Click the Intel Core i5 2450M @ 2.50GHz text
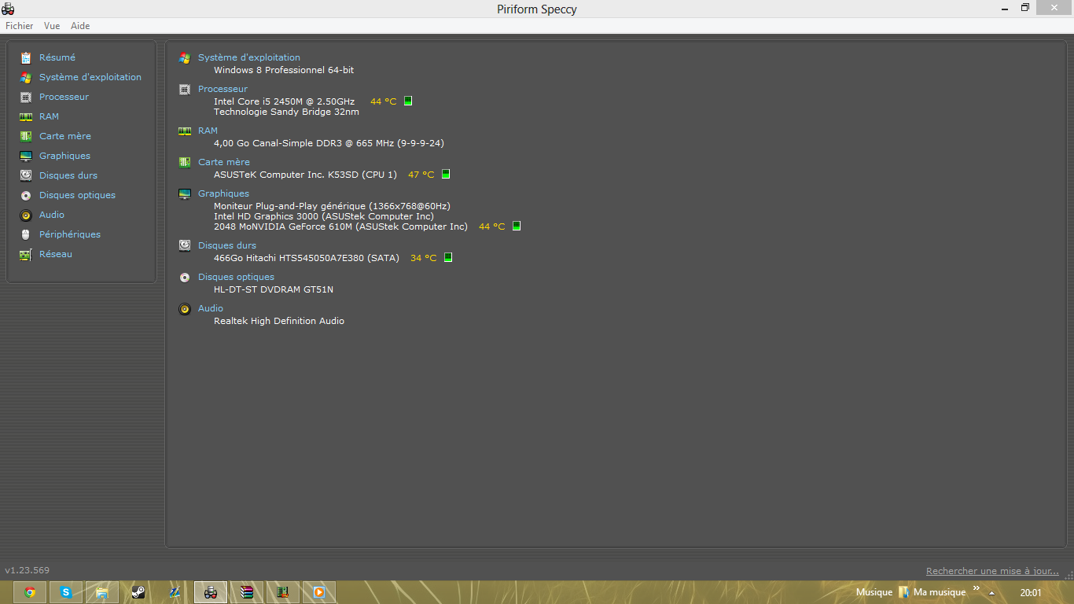The width and height of the screenshot is (1074, 604). click(x=284, y=101)
